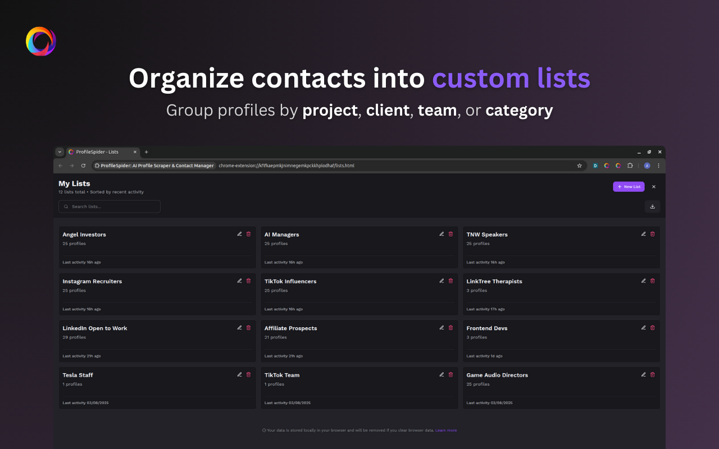Image resolution: width=719 pixels, height=449 pixels.
Task: Create a list with the New List button
Action: click(629, 186)
